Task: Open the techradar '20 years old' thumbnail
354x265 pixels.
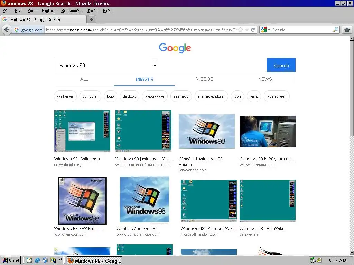Action: (268, 131)
